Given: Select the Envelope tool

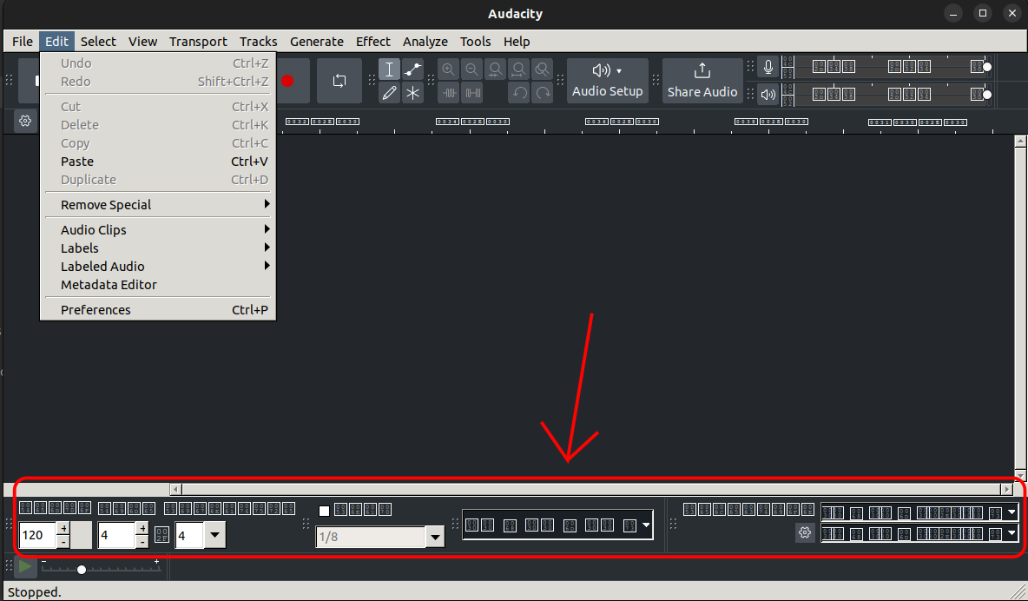Looking at the screenshot, I should pos(412,69).
